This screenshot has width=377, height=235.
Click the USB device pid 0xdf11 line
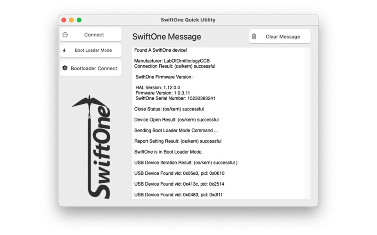pos(179,195)
